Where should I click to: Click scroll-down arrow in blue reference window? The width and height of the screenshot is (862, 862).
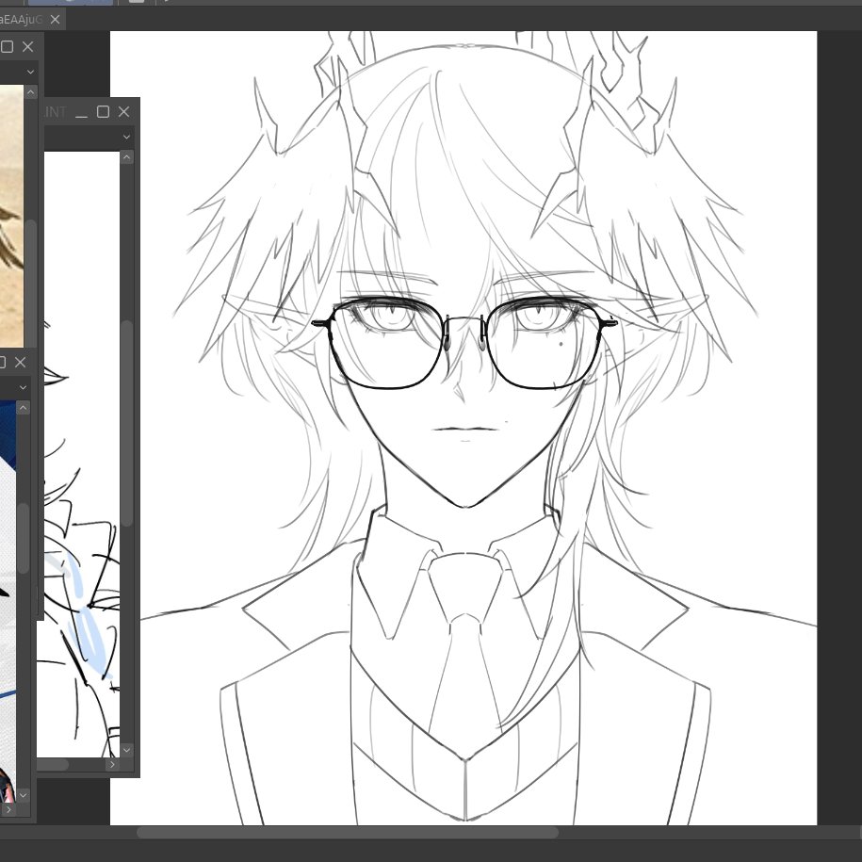24,795
